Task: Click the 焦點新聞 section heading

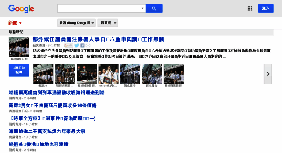Action: point(16,32)
